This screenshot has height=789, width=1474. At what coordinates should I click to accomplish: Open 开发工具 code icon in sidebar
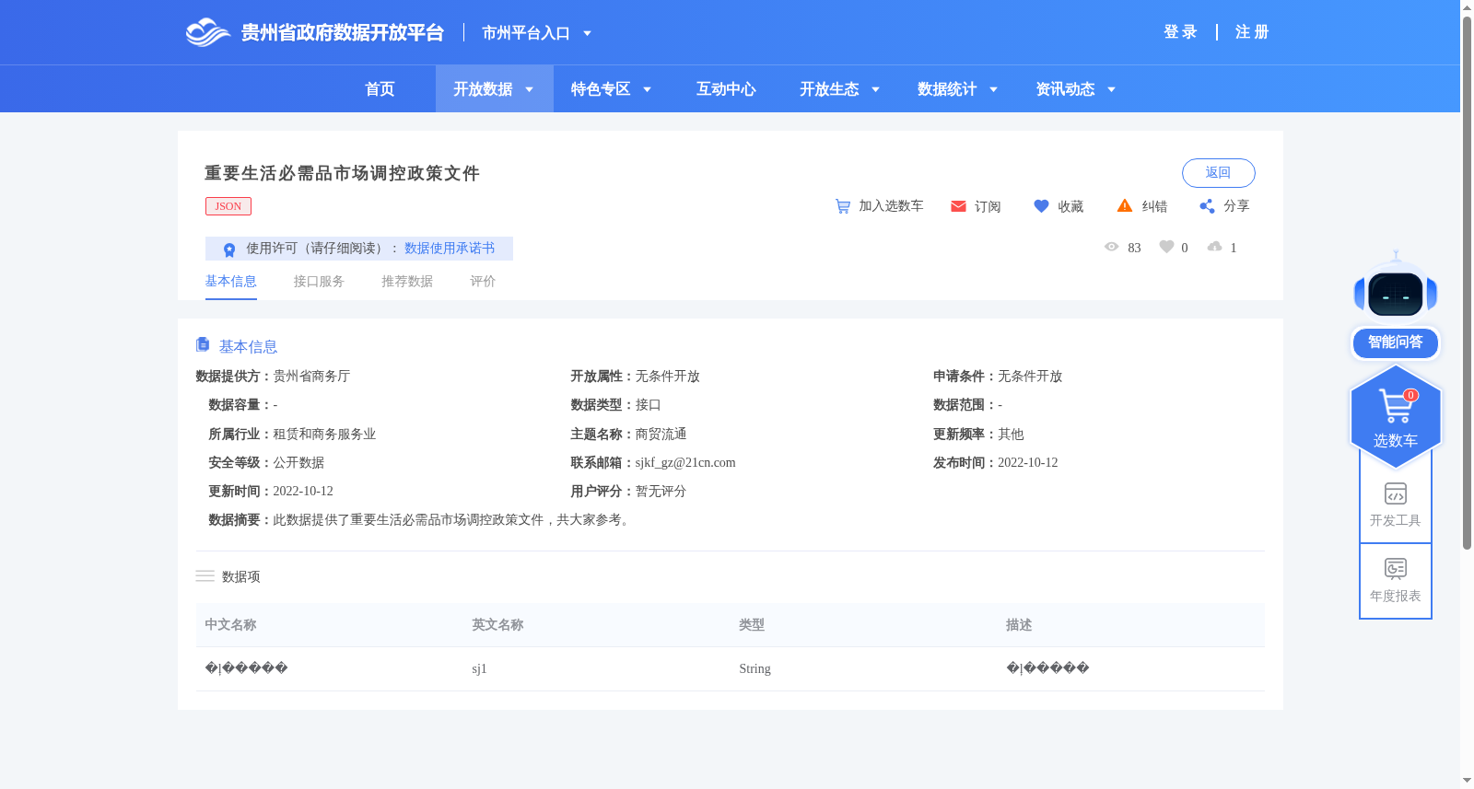pos(1396,493)
